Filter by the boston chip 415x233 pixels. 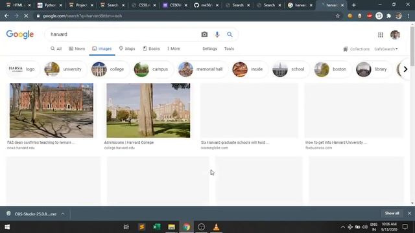click(332, 69)
